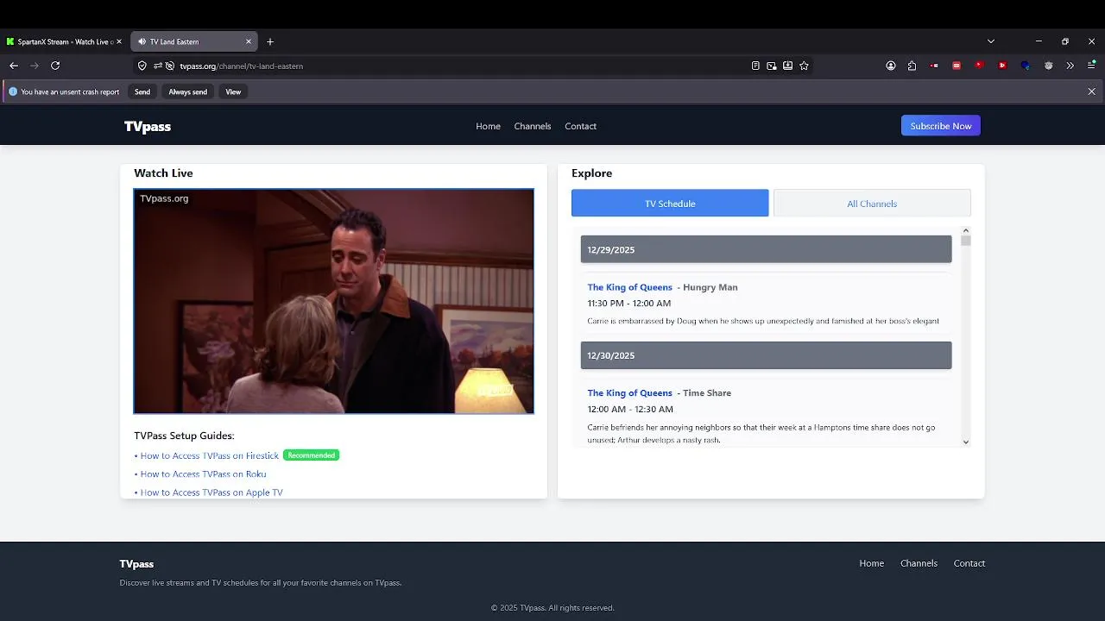Click the red rounded square extension icon
Screen dimensions: 1105x621
tap(957, 66)
